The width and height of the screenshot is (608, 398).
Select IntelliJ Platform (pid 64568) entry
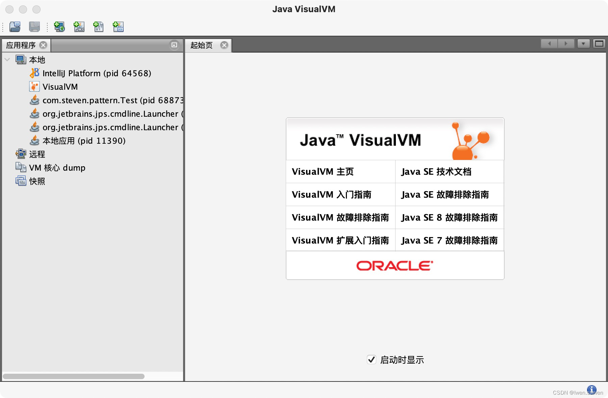click(x=97, y=73)
